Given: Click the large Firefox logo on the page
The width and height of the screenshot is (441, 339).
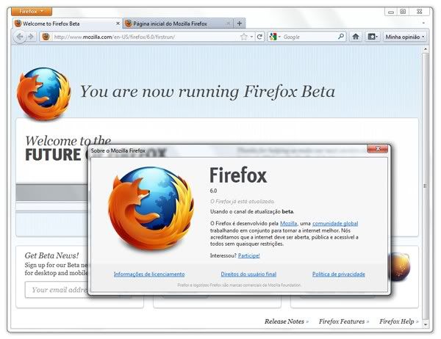Looking at the screenshot, I should [43, 93].
